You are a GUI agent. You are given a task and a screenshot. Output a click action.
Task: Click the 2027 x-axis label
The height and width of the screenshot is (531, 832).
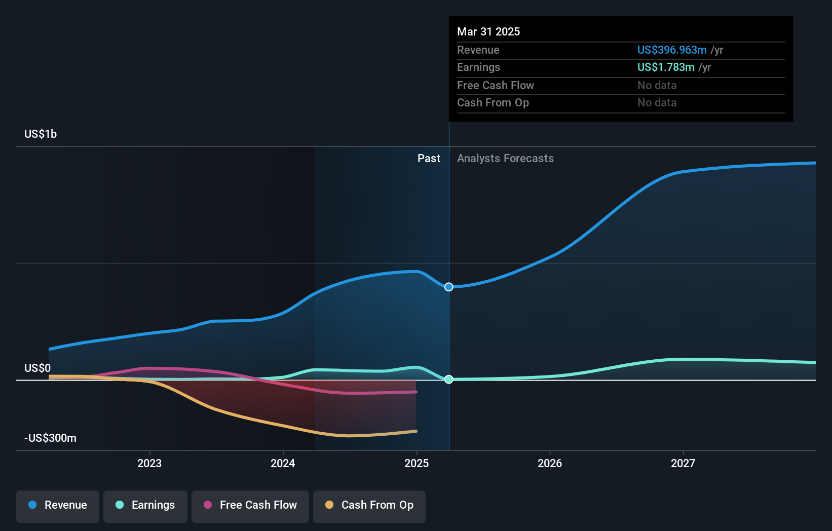[x=683, y=463]
